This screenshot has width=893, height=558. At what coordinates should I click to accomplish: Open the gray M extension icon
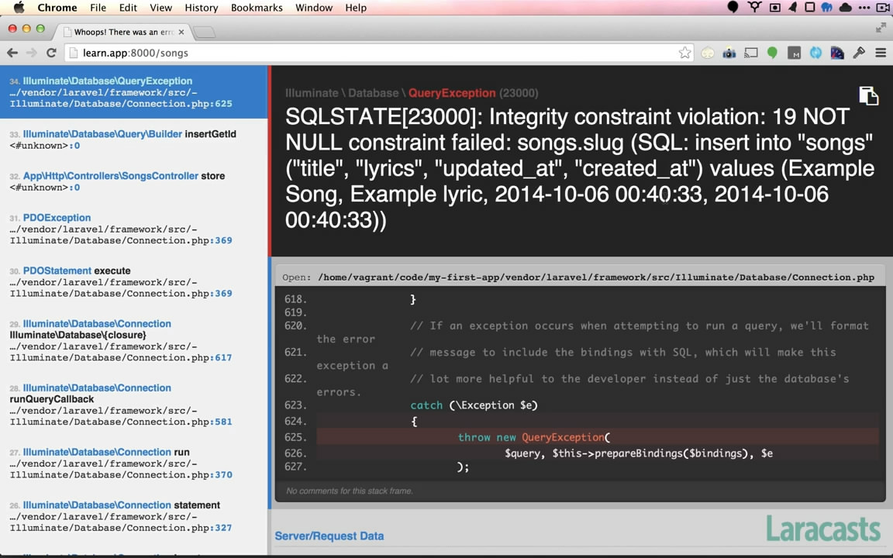[x=794, y=53]
